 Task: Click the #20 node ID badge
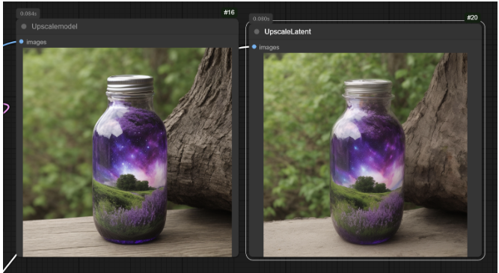472,17
